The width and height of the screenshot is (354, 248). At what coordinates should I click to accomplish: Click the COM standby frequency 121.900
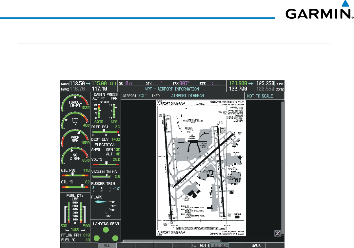238,83
